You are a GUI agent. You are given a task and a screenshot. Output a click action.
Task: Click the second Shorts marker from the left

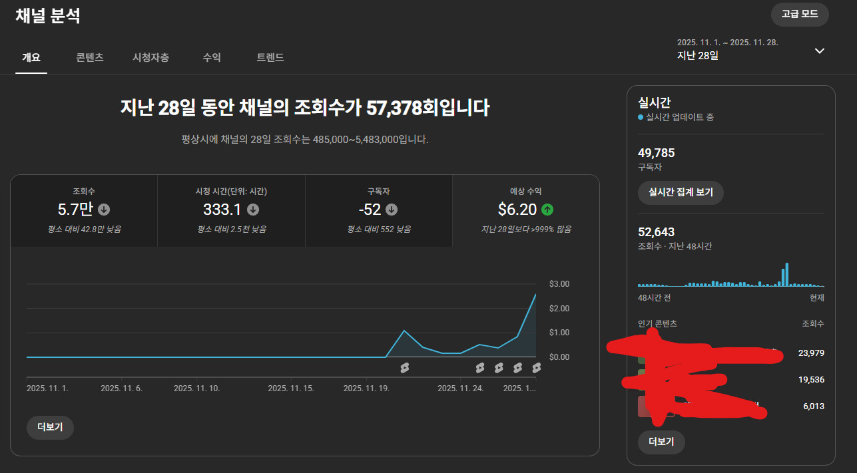(479, 368)
